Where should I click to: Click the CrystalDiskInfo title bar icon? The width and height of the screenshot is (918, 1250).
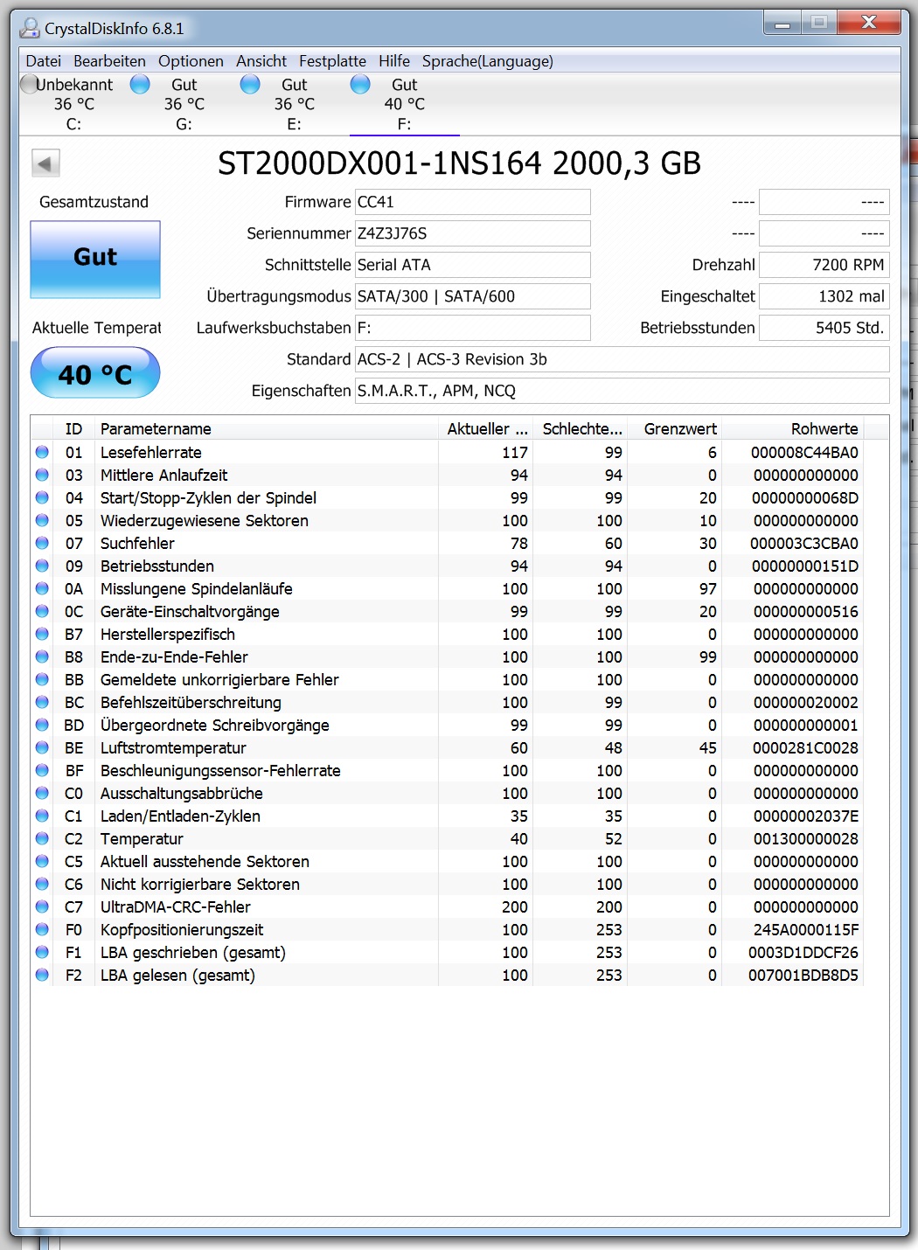[x=30, y=29]
